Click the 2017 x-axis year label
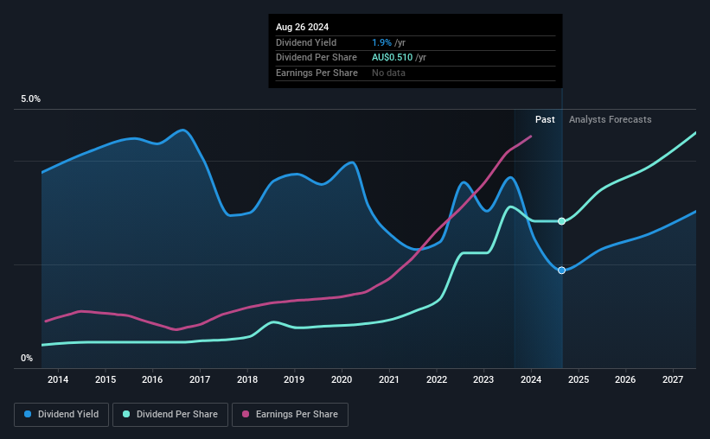 tap(200, 379)
